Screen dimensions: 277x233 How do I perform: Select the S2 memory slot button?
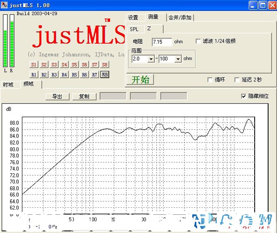tap(44, 65)
